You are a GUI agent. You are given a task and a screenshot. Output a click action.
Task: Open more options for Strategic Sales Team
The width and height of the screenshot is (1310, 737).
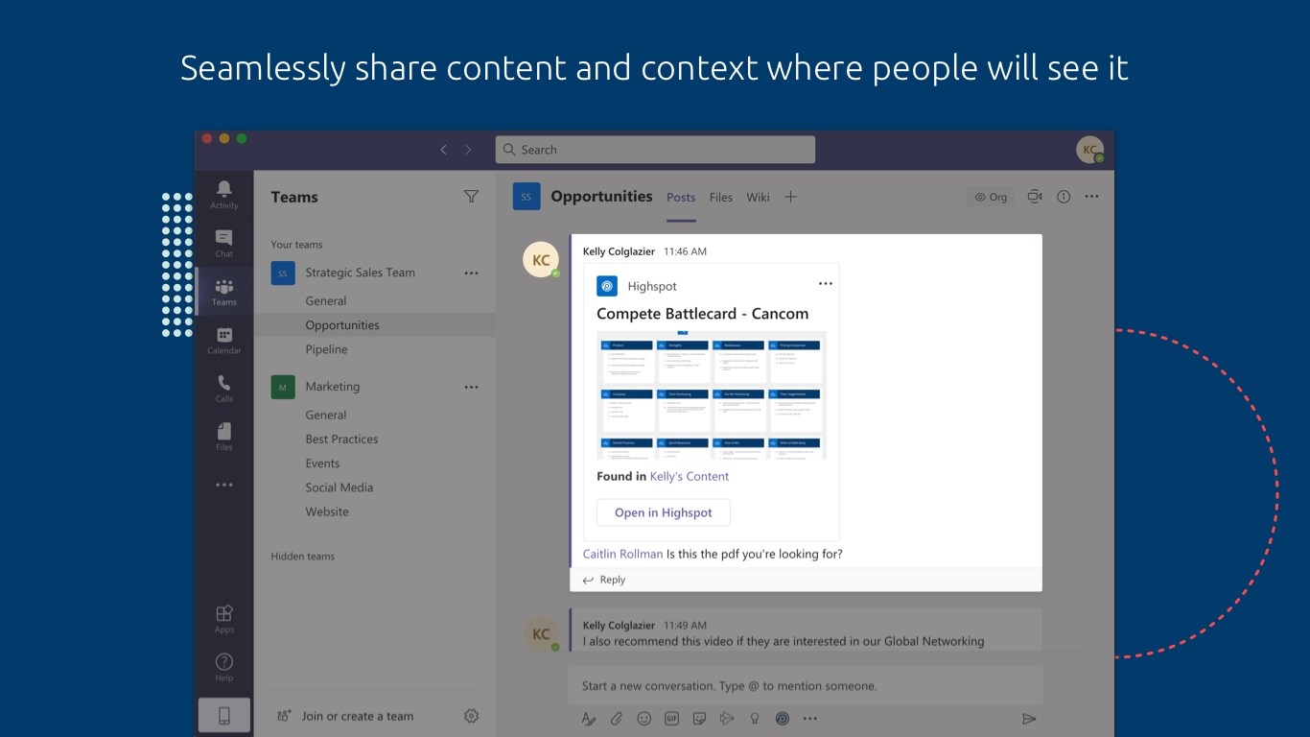[x=471, y=273]
